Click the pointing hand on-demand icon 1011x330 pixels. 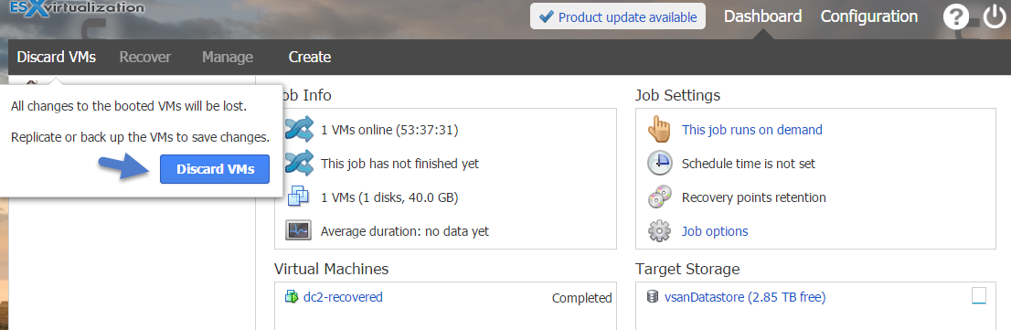coord(660,130)
